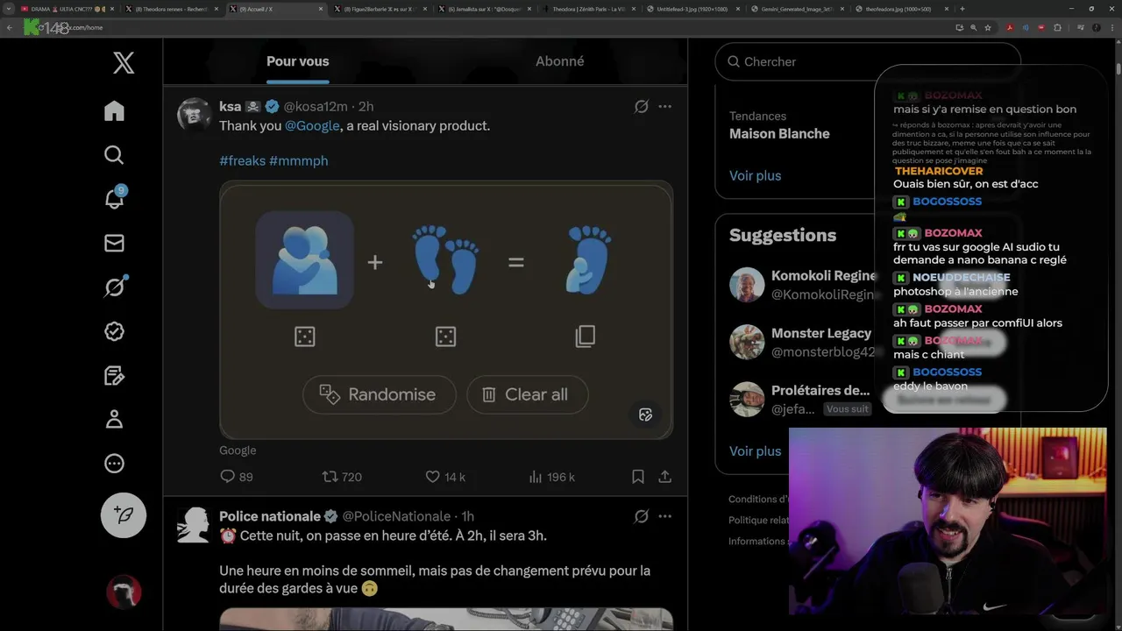
Task: View analytics showing 196 k views
Action: pyautogui.click(x=551, y=477)
